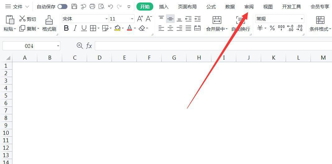Click the draw border pencil icon

coord(105,28)
